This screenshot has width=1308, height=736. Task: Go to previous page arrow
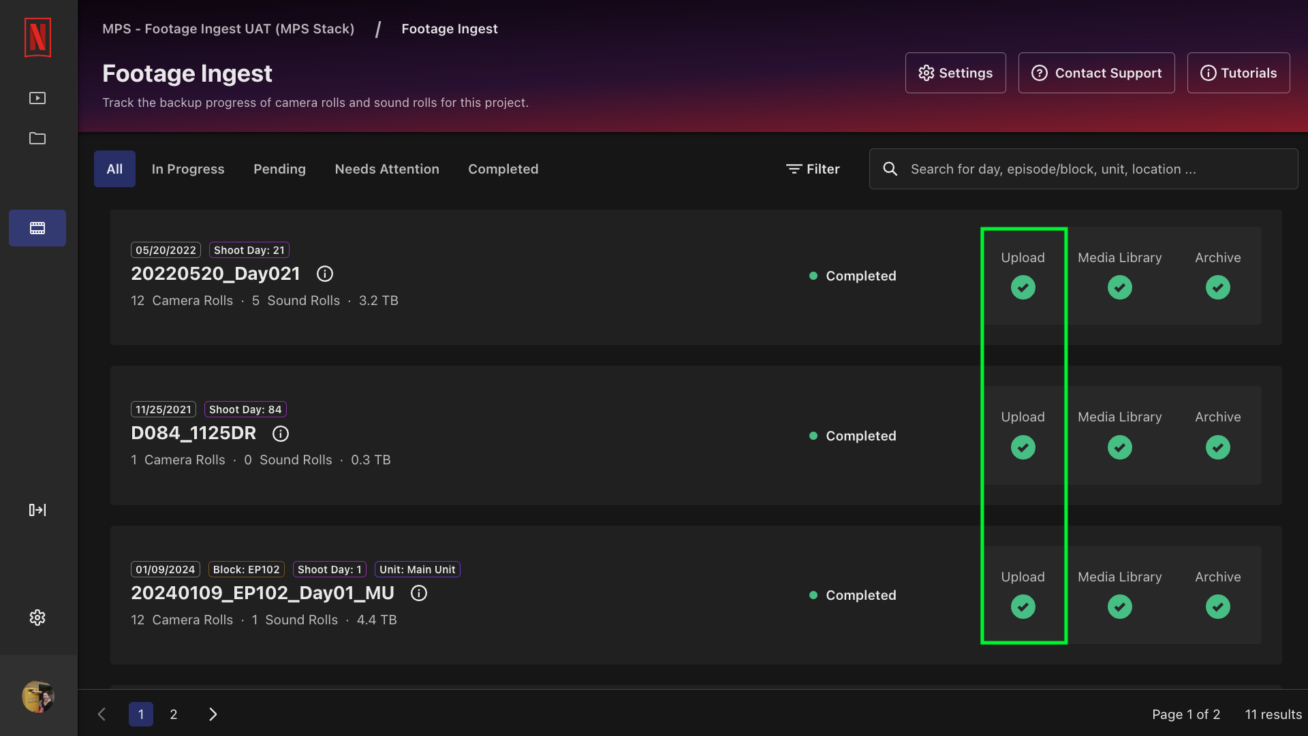(102, 714)
